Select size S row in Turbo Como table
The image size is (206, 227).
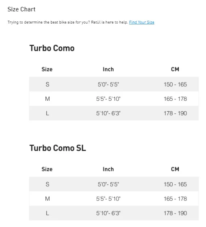click(114, 84)
